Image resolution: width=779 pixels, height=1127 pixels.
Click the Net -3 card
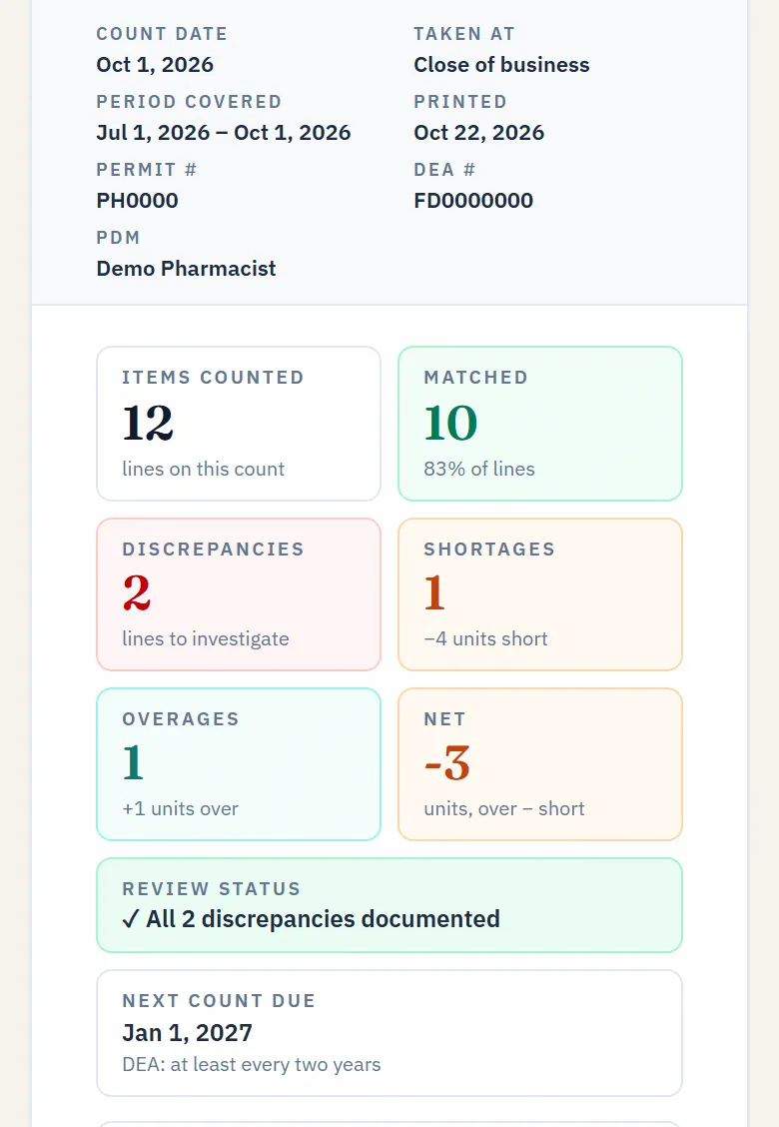coord(540,764)
